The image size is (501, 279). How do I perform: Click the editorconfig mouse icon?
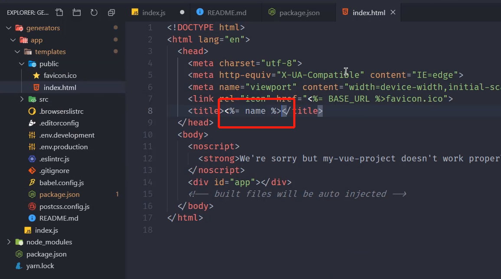click(x=32, y=123)
